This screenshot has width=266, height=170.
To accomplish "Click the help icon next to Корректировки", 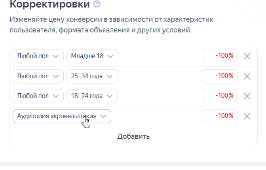I will click(x=97, y=5).
